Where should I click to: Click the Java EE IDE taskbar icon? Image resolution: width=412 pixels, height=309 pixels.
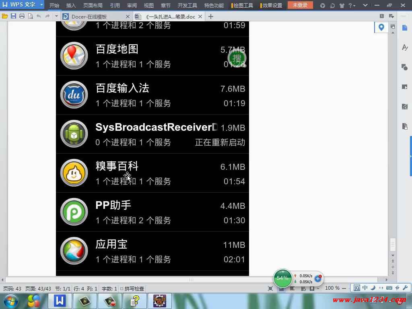[x=160, y=301]
